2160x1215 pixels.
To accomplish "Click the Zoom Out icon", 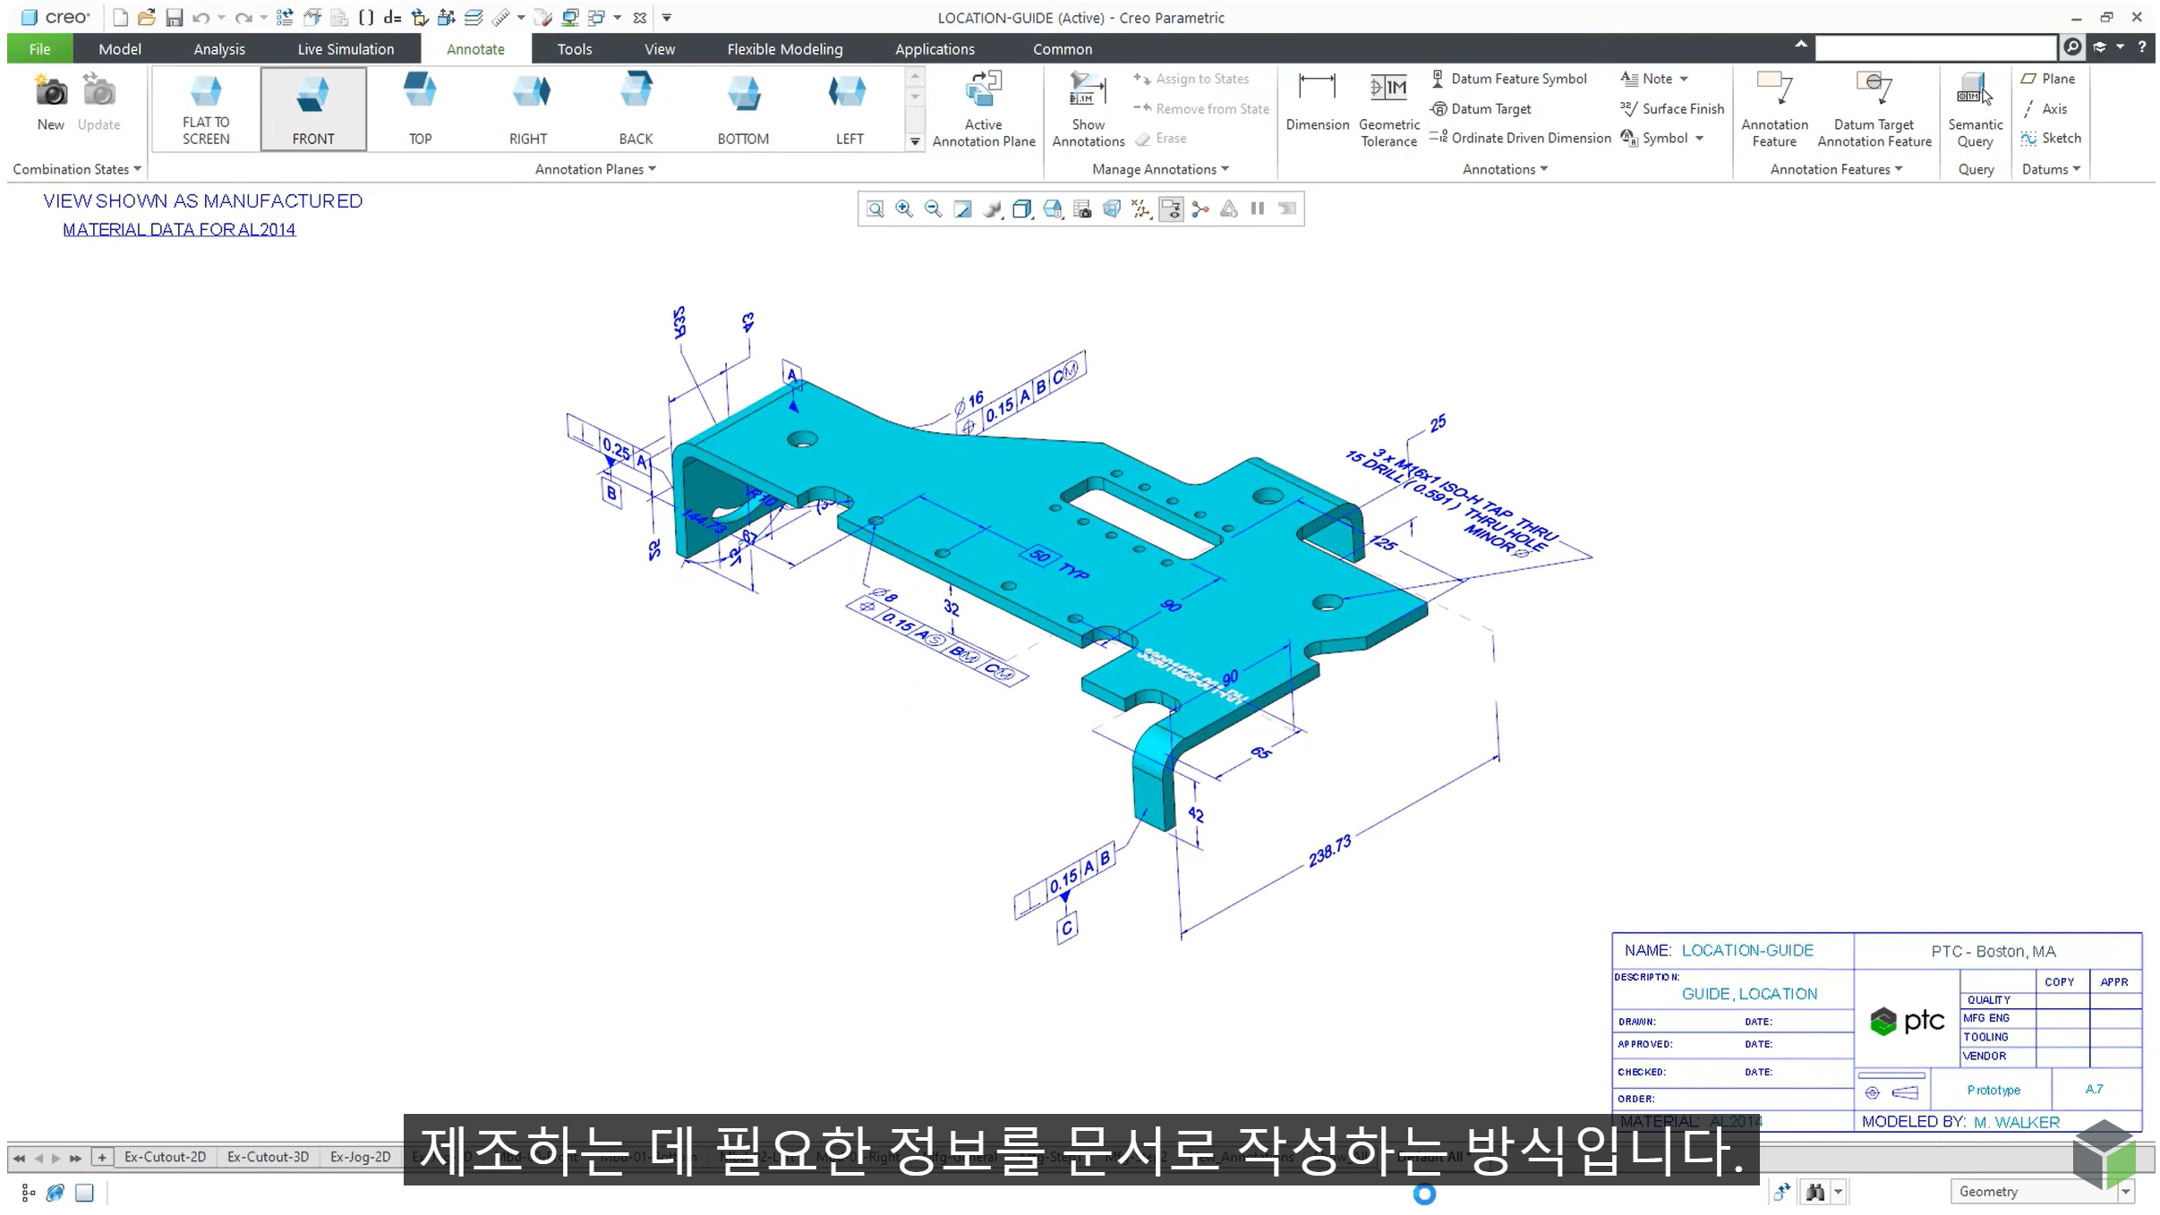I will click(x=933, y=208).
